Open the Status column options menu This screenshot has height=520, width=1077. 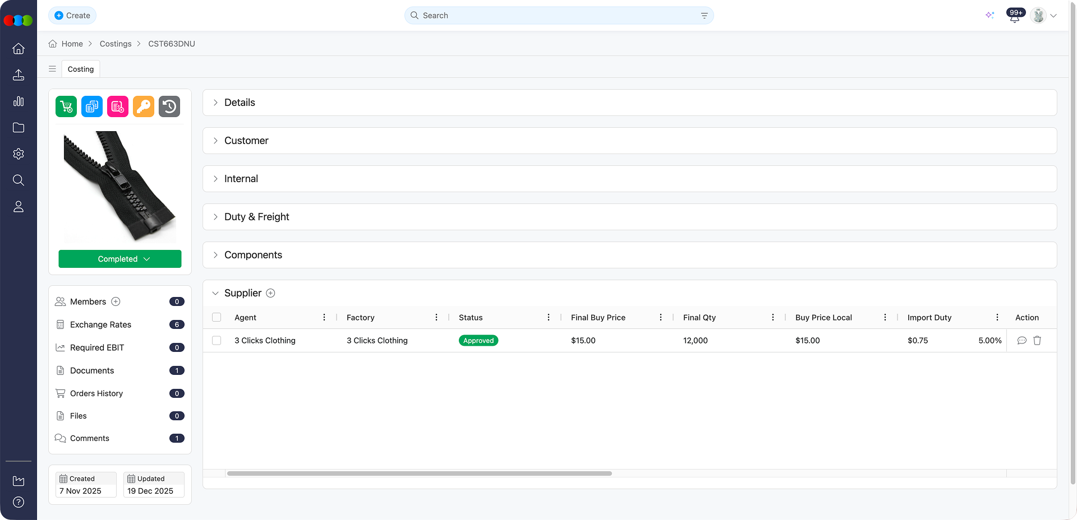[x=548, y=318]
